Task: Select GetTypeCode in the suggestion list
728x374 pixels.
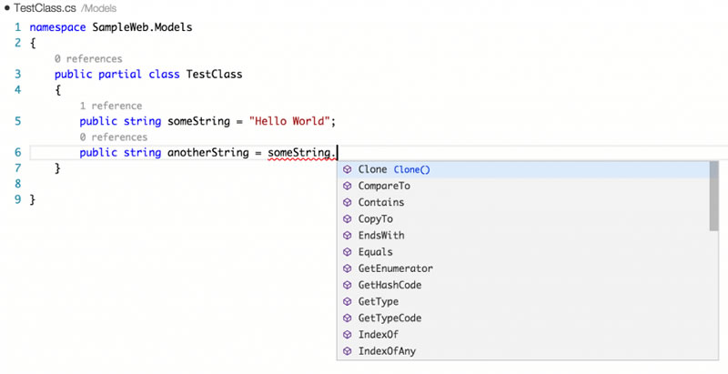Action: 389,318
